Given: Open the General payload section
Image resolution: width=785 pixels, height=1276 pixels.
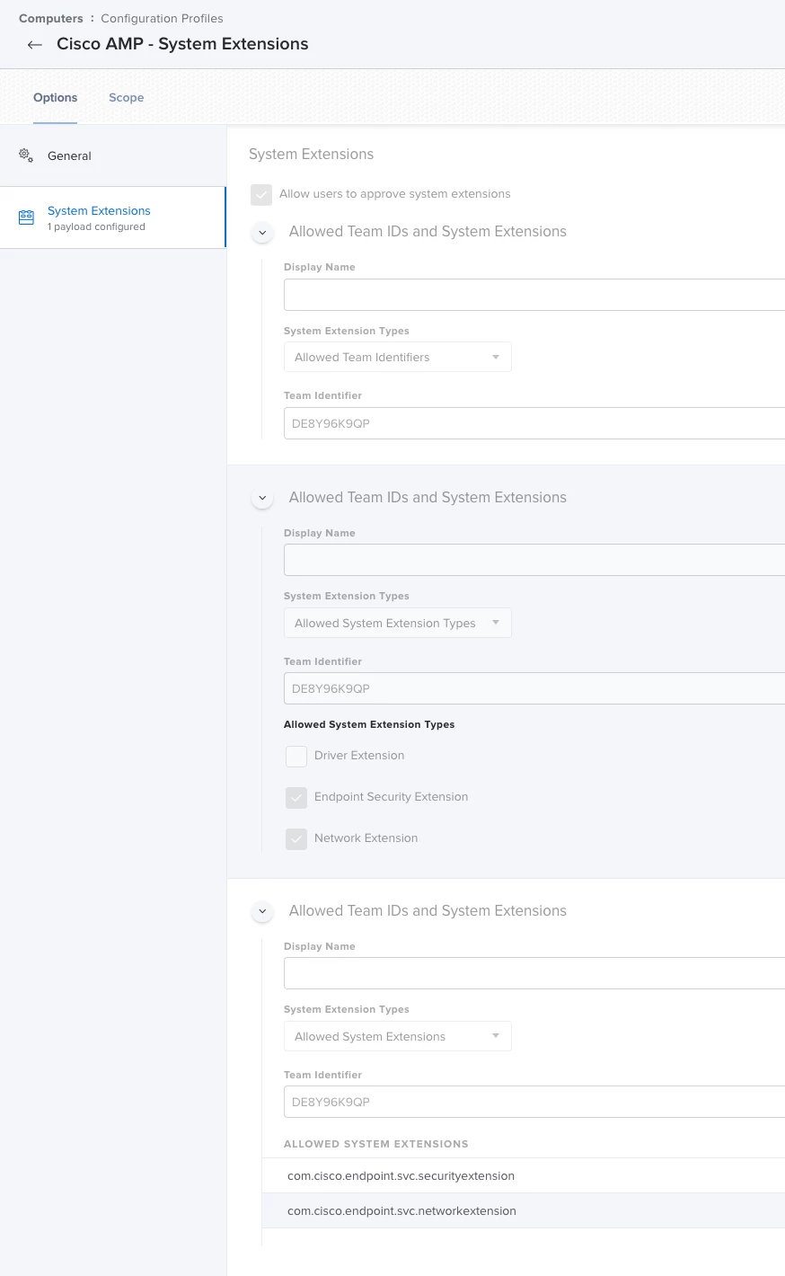Looking at the screenshot, I should [x=113, y=155].
